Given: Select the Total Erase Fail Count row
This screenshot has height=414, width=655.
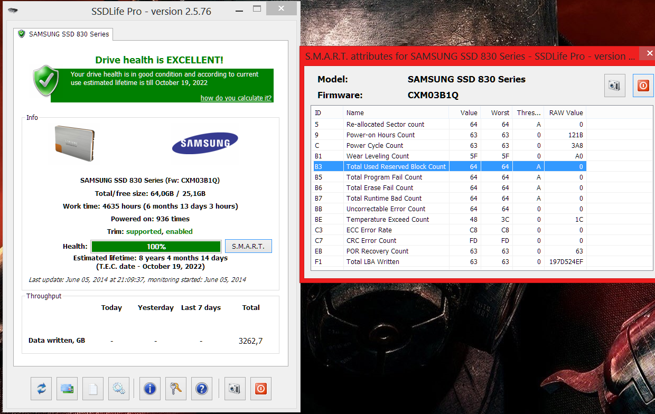Looking at the screenshot, I should (x=449, y=187).
